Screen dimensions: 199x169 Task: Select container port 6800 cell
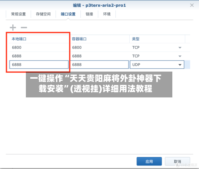click(99, 47)
